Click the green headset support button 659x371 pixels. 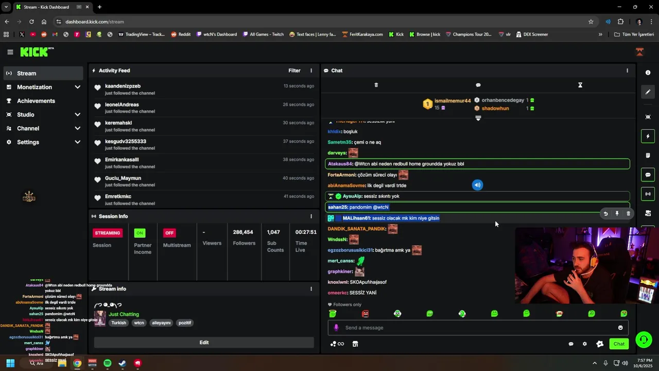coord(644,340)
